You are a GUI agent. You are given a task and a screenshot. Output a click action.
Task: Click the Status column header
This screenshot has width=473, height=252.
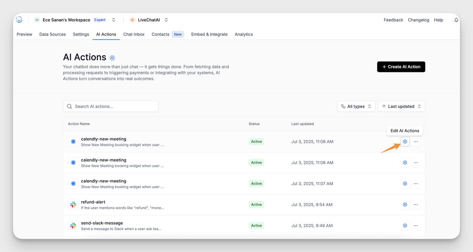tap(254, 124)
